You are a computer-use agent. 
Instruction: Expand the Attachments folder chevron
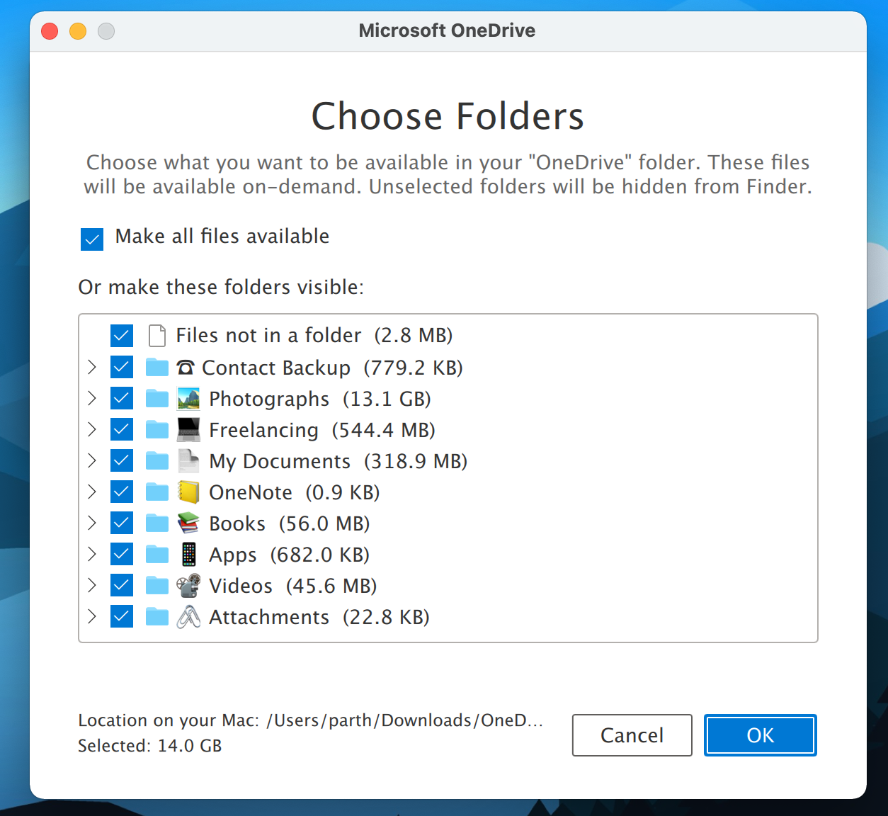pos(91,616)
